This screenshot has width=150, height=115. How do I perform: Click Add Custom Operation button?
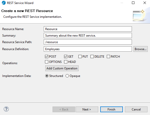click(62, 68)
